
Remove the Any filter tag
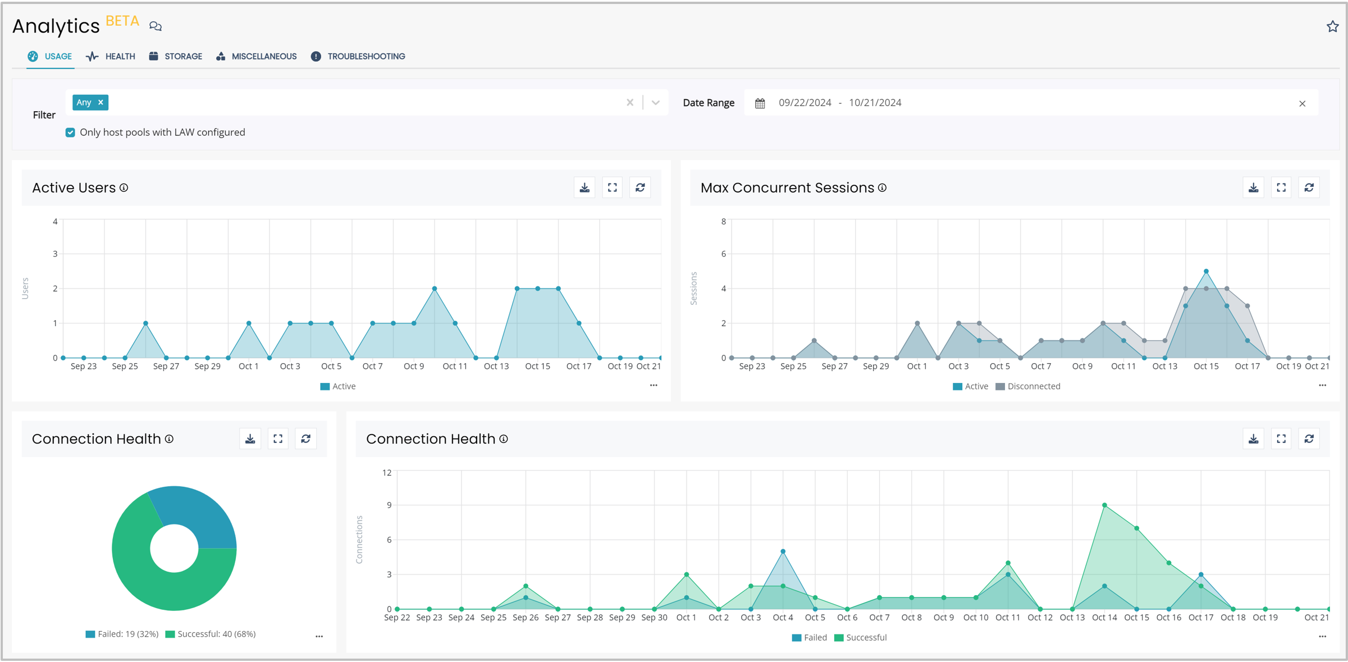click(100, 102)
